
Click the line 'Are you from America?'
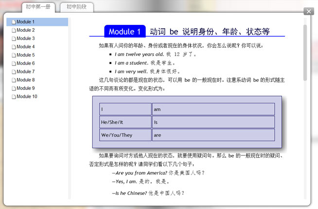pyautogui.click(x=140, y=173)
